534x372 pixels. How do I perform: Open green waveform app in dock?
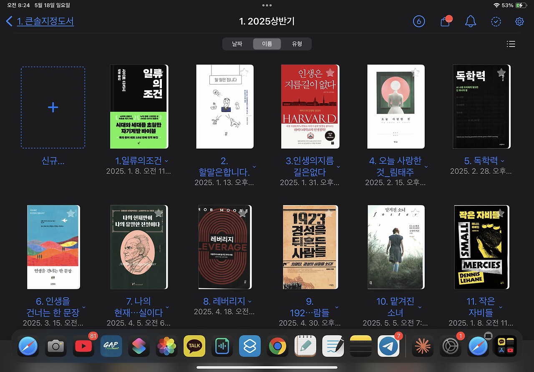[222, 346]
